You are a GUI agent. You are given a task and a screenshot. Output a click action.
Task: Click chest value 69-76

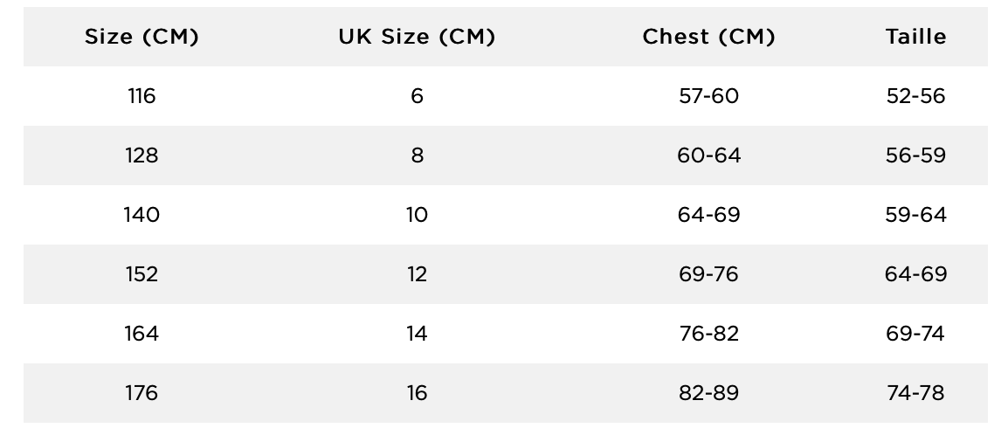[708, 274]
